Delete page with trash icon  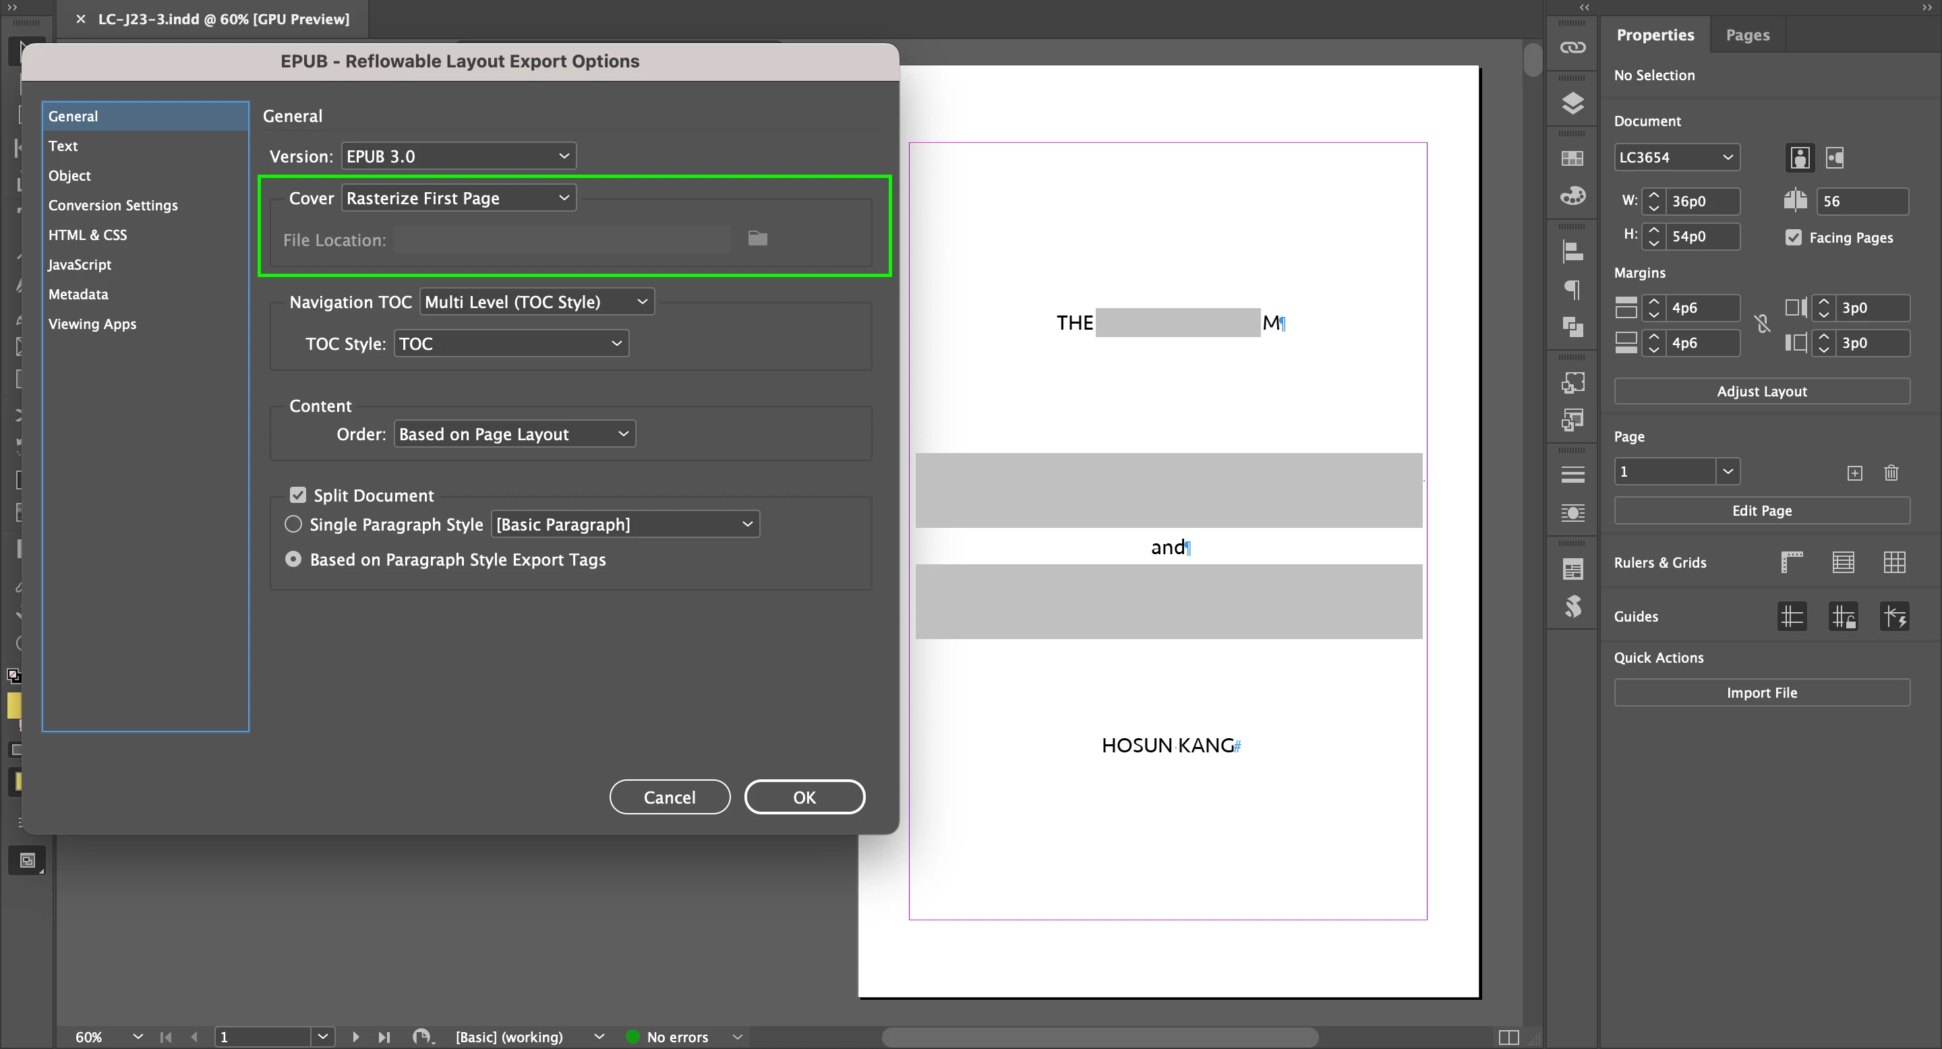point(1891,473)
